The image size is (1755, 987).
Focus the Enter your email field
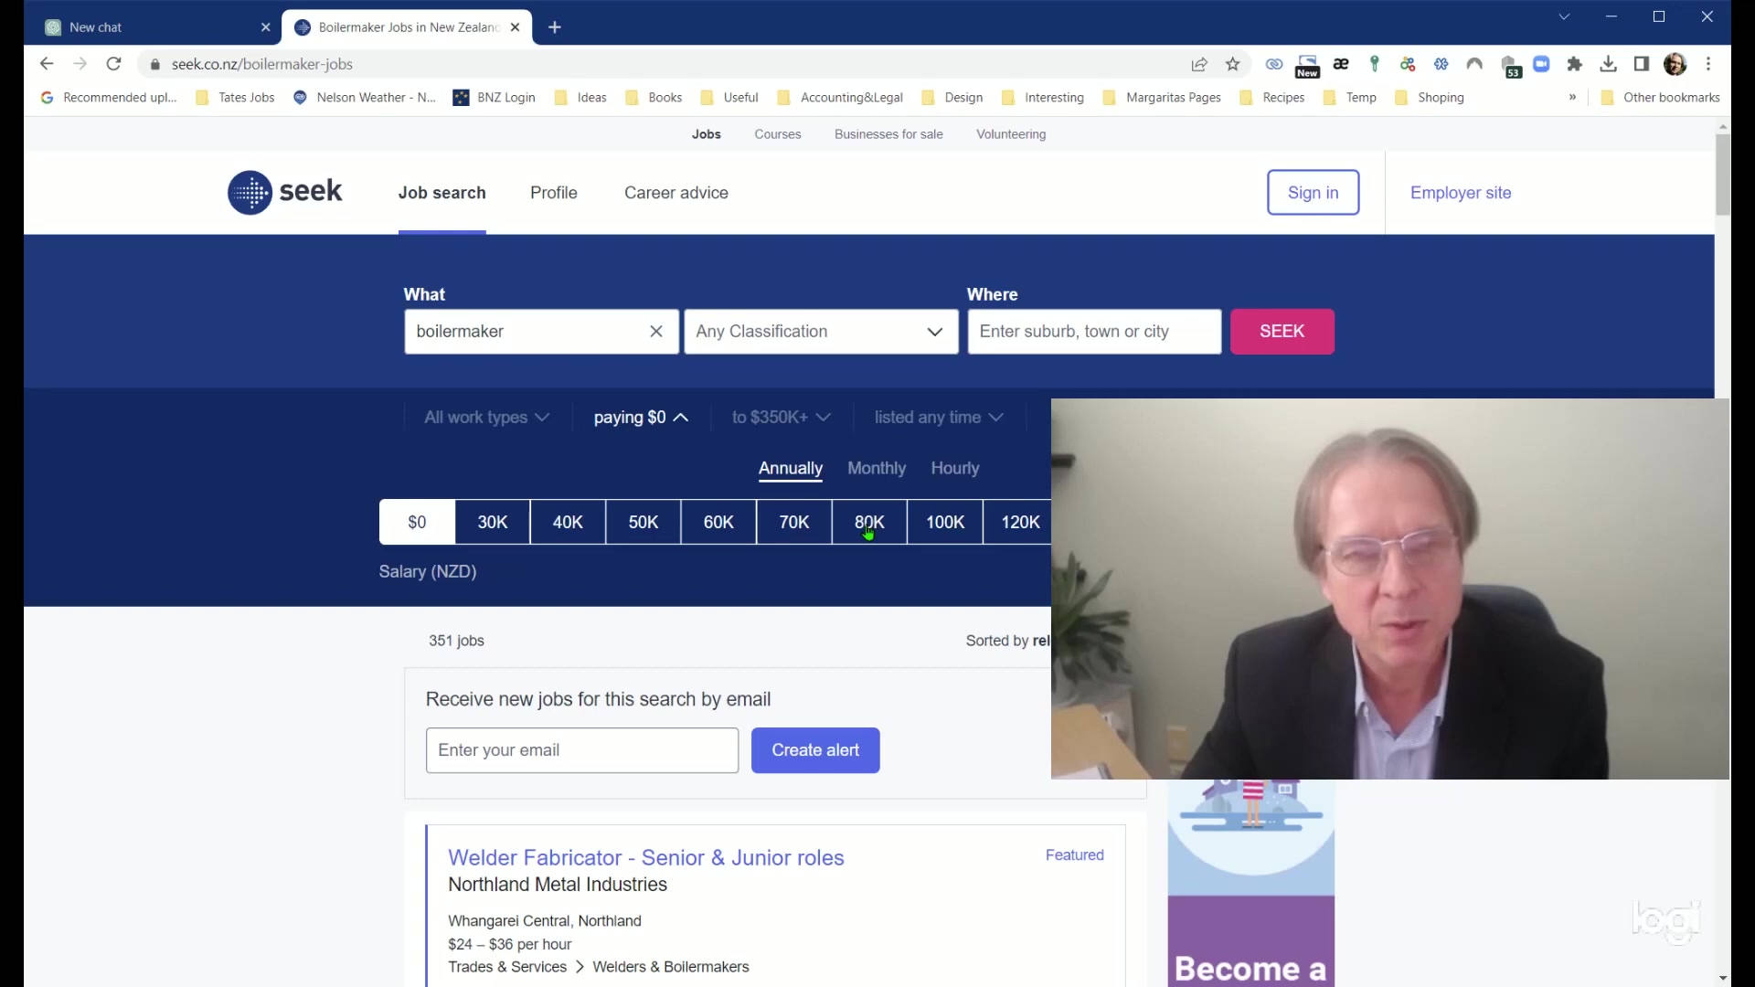[581, 750]
